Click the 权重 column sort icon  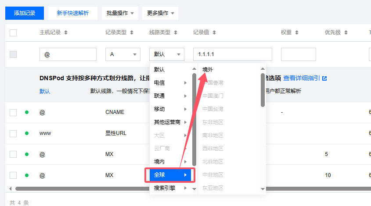[x=297, y=33]
